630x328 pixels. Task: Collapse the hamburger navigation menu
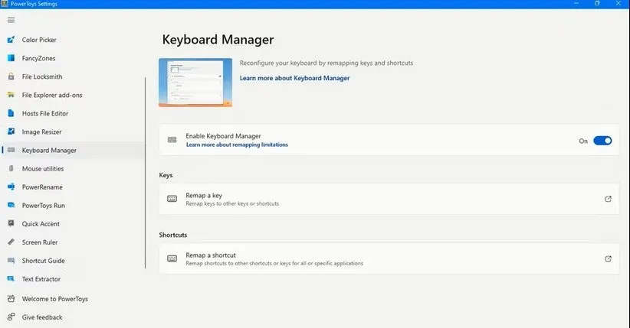pyautogui.click(x=11, y=20)
